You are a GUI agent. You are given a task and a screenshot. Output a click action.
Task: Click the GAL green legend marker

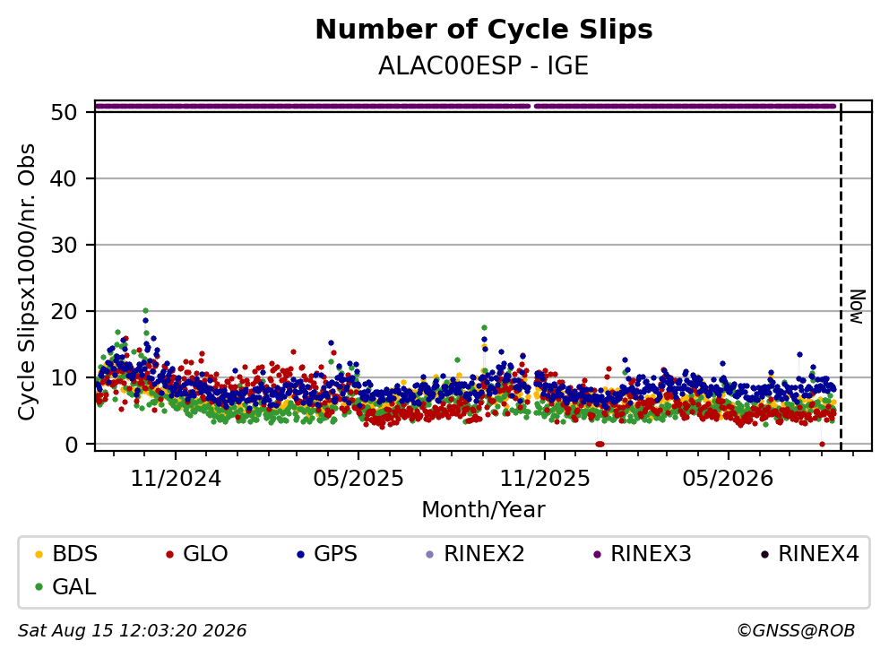[39, 587]
